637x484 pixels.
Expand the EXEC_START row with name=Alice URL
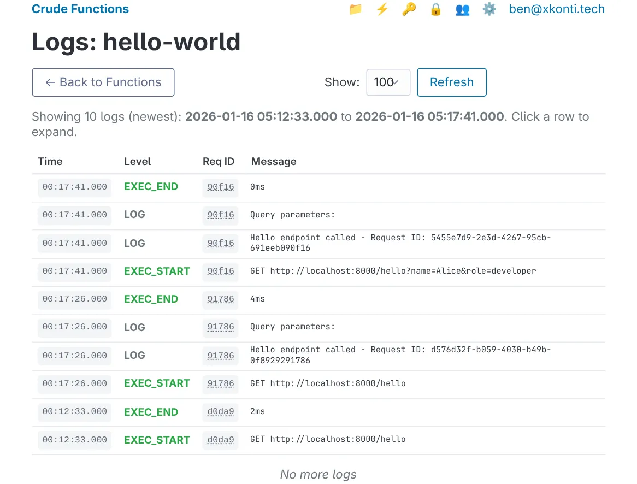393,271
